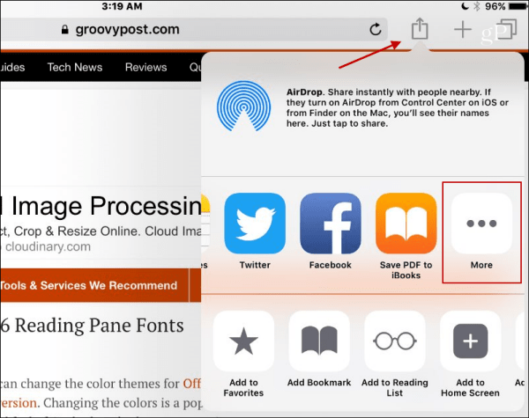Open a new tab with plus icon
Screen dimensions: 529x418
point(463,30)
